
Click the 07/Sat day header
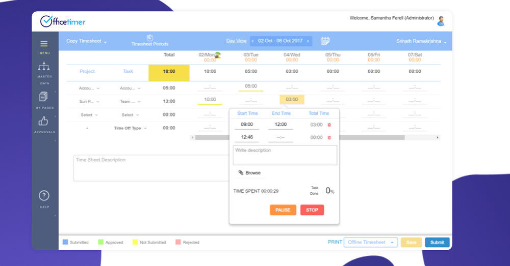coord(415,55)
